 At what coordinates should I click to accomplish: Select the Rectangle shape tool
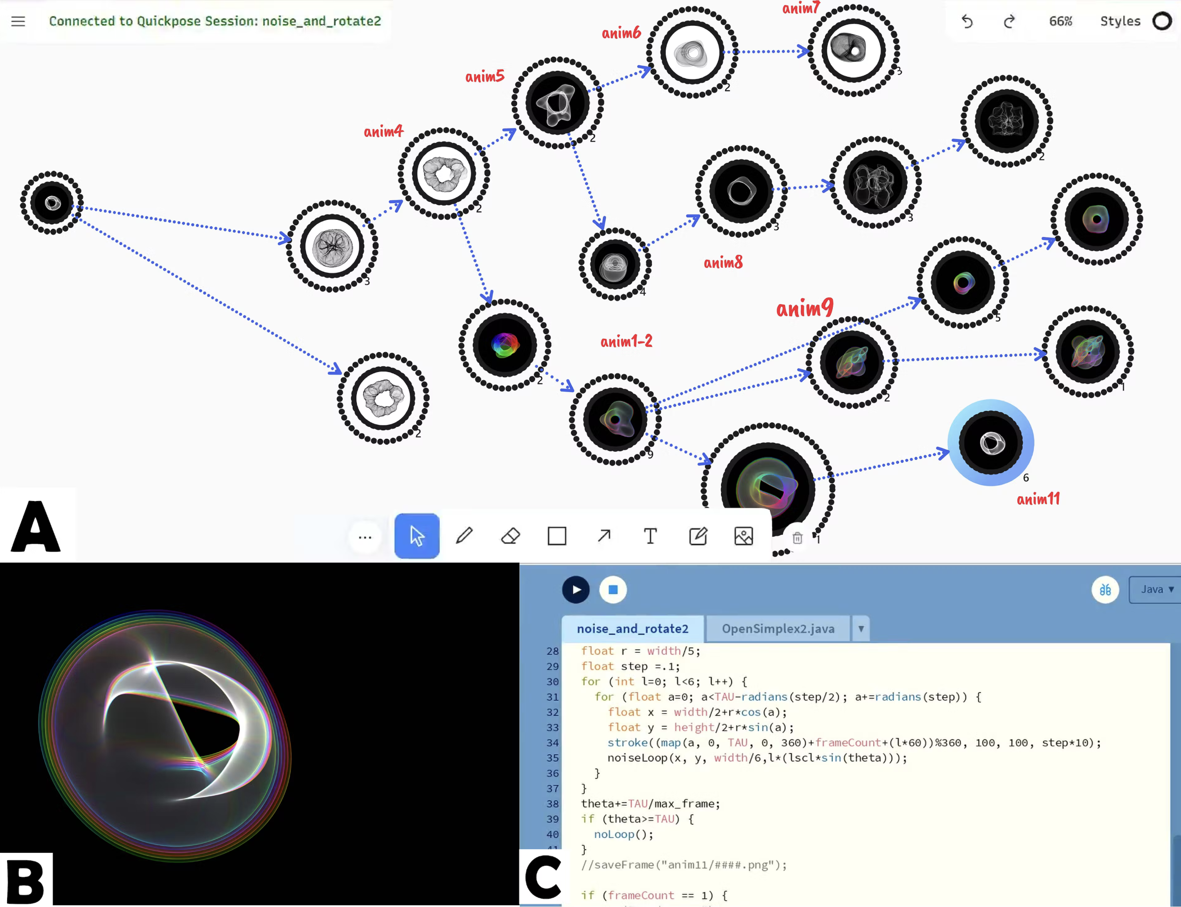[557, 536]
